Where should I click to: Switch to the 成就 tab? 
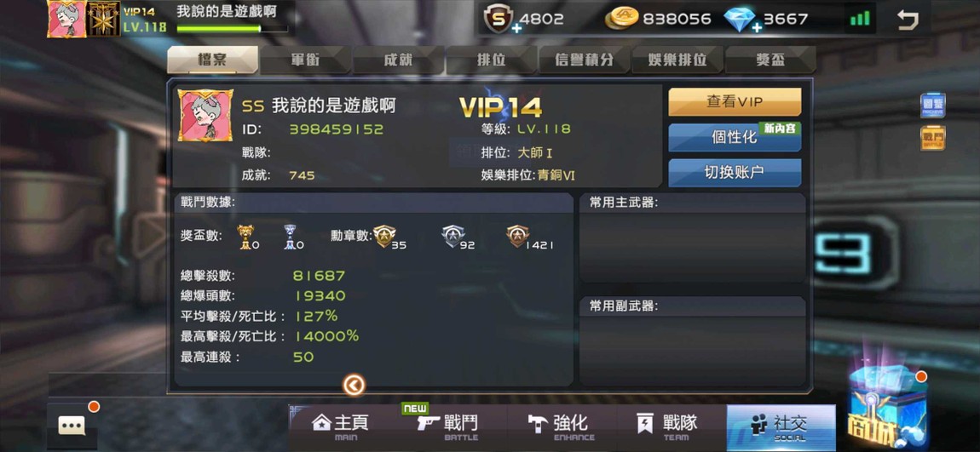tap(398, 60)
